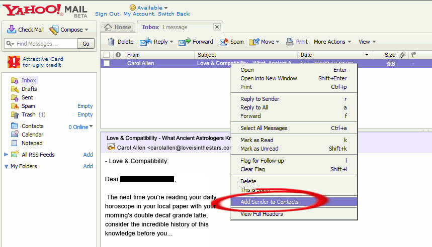Click Empty link next to Trash
The image size is (432, 247).
point(85,114)
